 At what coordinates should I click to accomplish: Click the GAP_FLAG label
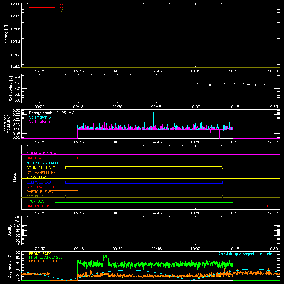tap(35, 158)
